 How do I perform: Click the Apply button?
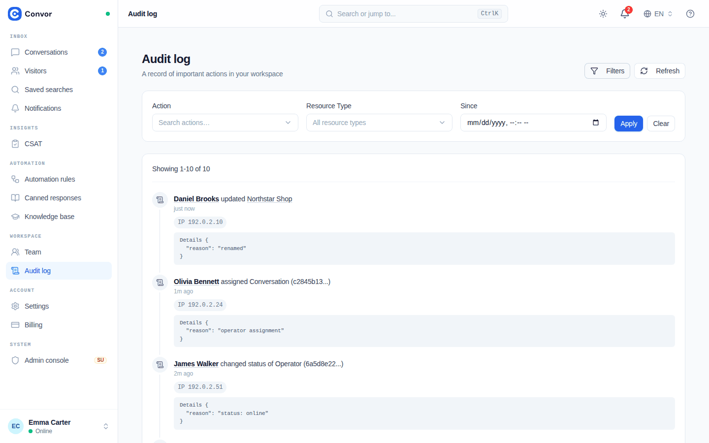tap(629, 124)
